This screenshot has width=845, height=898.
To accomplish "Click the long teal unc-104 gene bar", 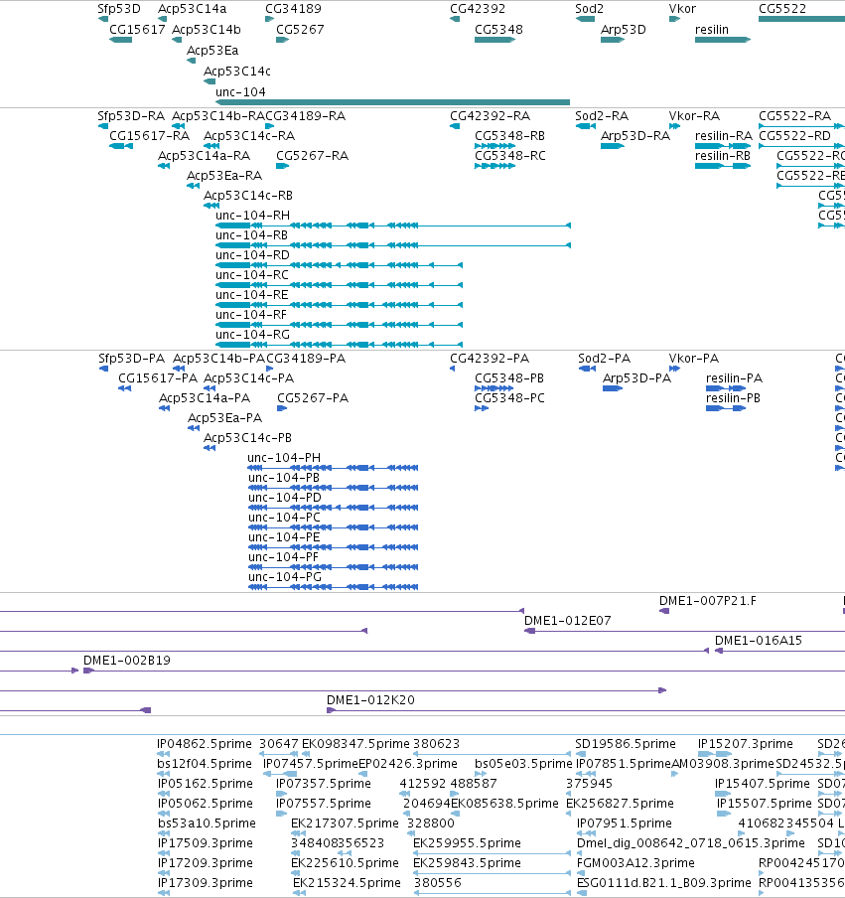I will [x=392, y=102].
